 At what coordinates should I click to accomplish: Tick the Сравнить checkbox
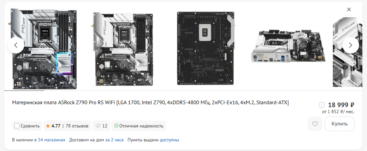(x=17, y=126)
